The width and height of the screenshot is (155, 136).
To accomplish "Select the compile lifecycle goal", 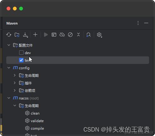I will 37,128.
